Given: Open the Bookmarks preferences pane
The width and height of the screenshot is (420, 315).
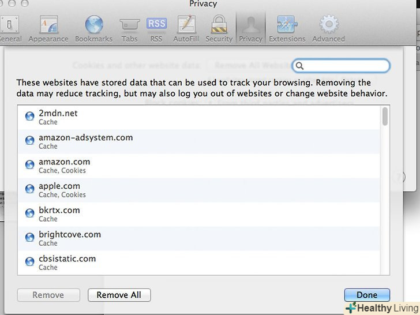Looking at the screenshot, I should click(x=93, y=29).
